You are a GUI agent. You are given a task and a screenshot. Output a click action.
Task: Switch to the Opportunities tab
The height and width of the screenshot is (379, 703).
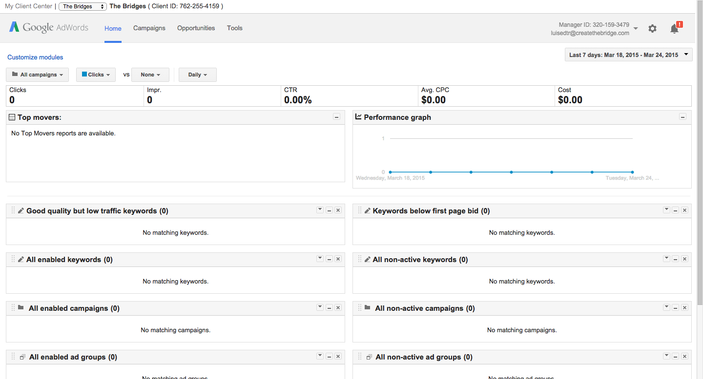click(x=196, y=28)
